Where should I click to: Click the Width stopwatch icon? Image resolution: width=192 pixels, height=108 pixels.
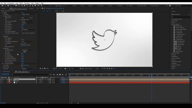pos(6,53)
